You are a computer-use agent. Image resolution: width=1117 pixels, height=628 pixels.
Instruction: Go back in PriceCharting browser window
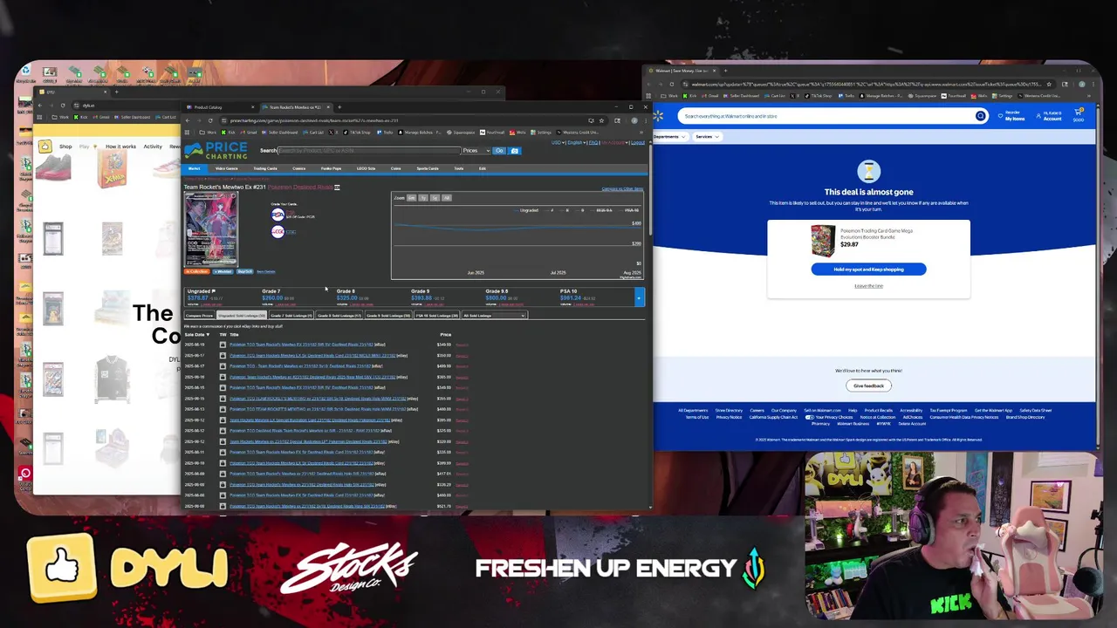[x=188, y=120]
